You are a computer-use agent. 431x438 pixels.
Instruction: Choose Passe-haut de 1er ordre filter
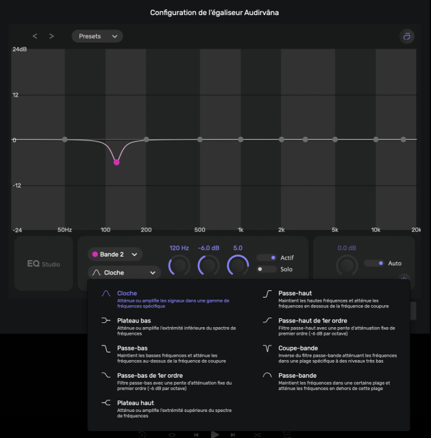[330, 326]
